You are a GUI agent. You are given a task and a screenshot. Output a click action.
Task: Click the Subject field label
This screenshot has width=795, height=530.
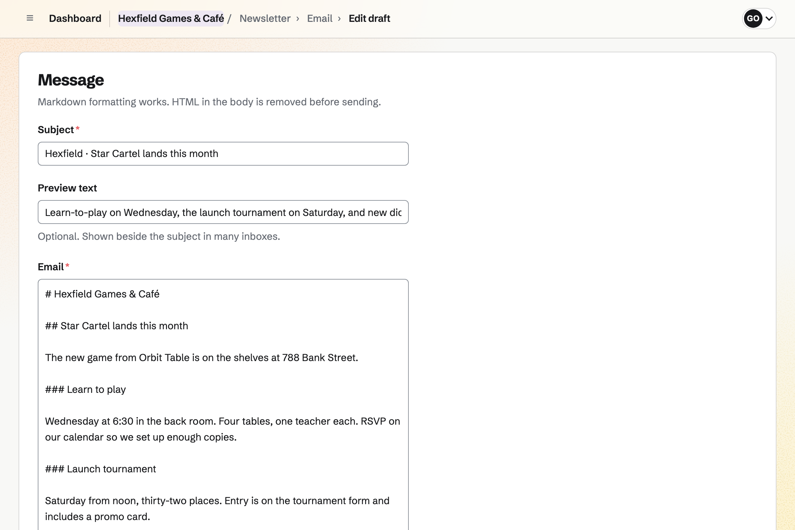click(x=56, y=130)
